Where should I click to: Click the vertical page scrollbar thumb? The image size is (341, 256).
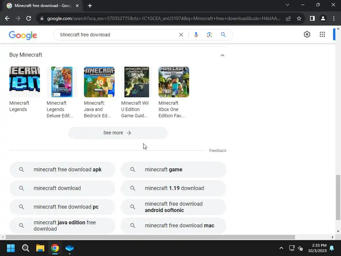click(338, 197)
